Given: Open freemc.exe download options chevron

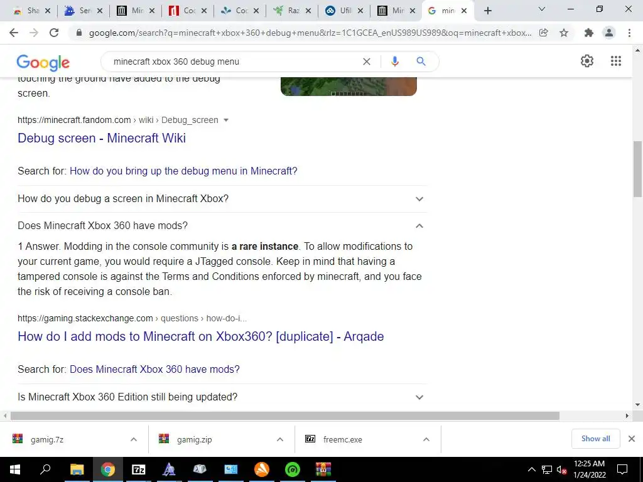Looking at the screenshot, I should (426, 439).
